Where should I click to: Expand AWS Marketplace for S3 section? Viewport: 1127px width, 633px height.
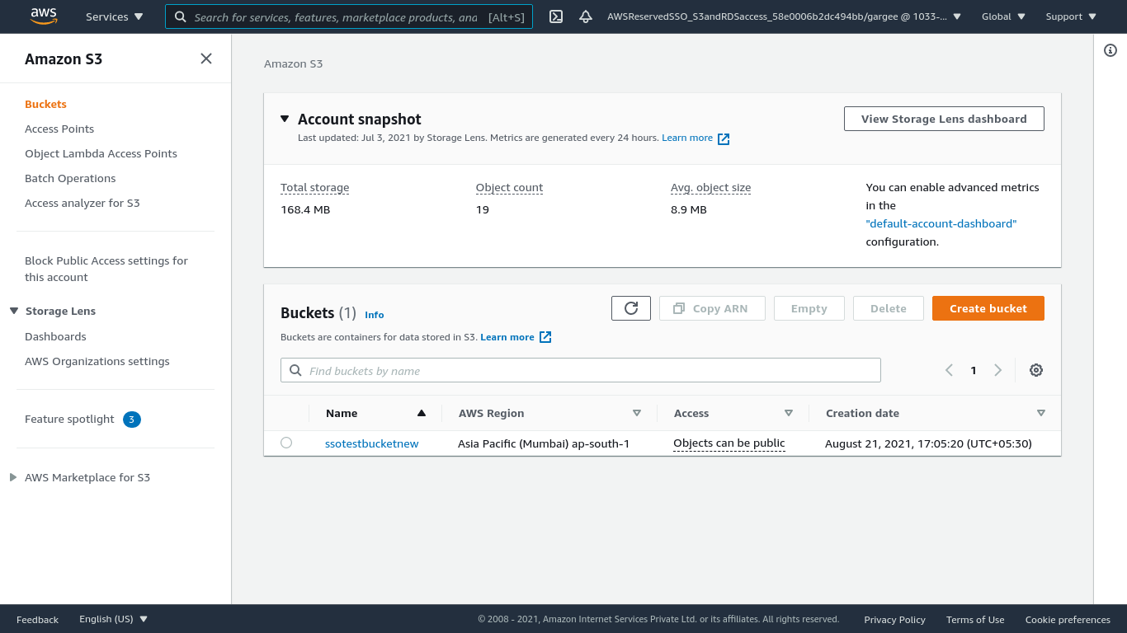click(x=13, y=477)
